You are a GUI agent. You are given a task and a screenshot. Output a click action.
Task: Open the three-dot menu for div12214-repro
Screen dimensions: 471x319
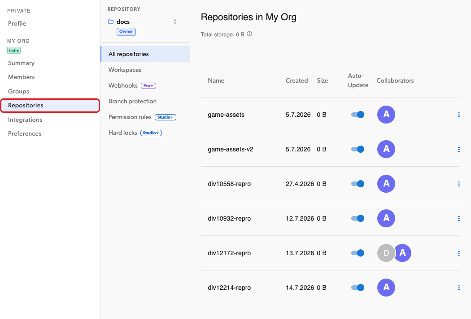tap(459, 288)
